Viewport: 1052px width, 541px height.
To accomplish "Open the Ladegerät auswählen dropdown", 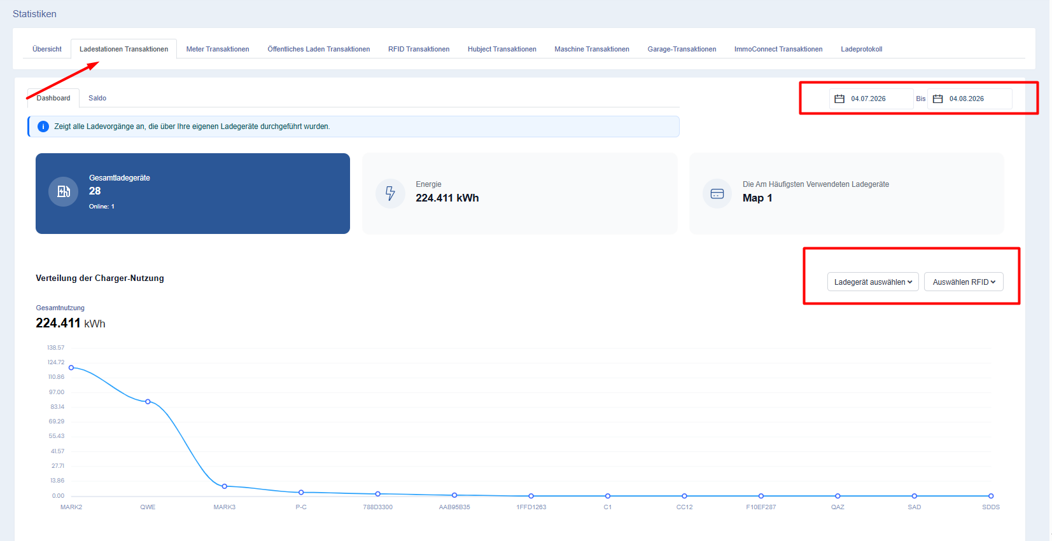I will pos(873,282).
